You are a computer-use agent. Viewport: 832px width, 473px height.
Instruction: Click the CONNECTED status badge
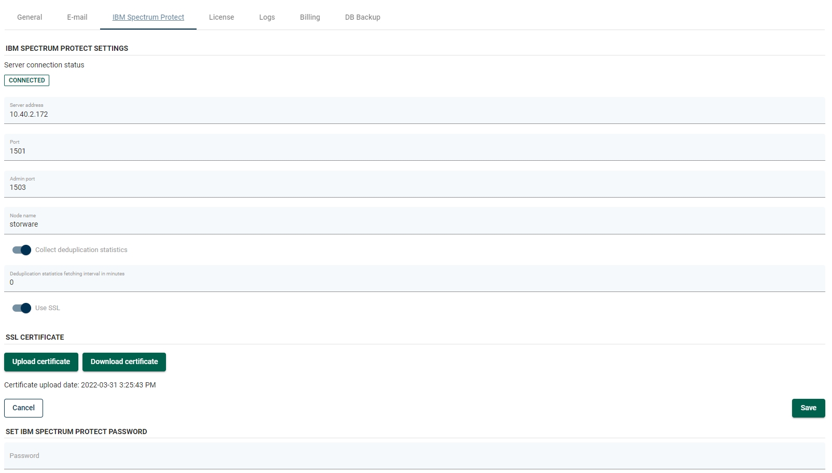coord(27,80)
